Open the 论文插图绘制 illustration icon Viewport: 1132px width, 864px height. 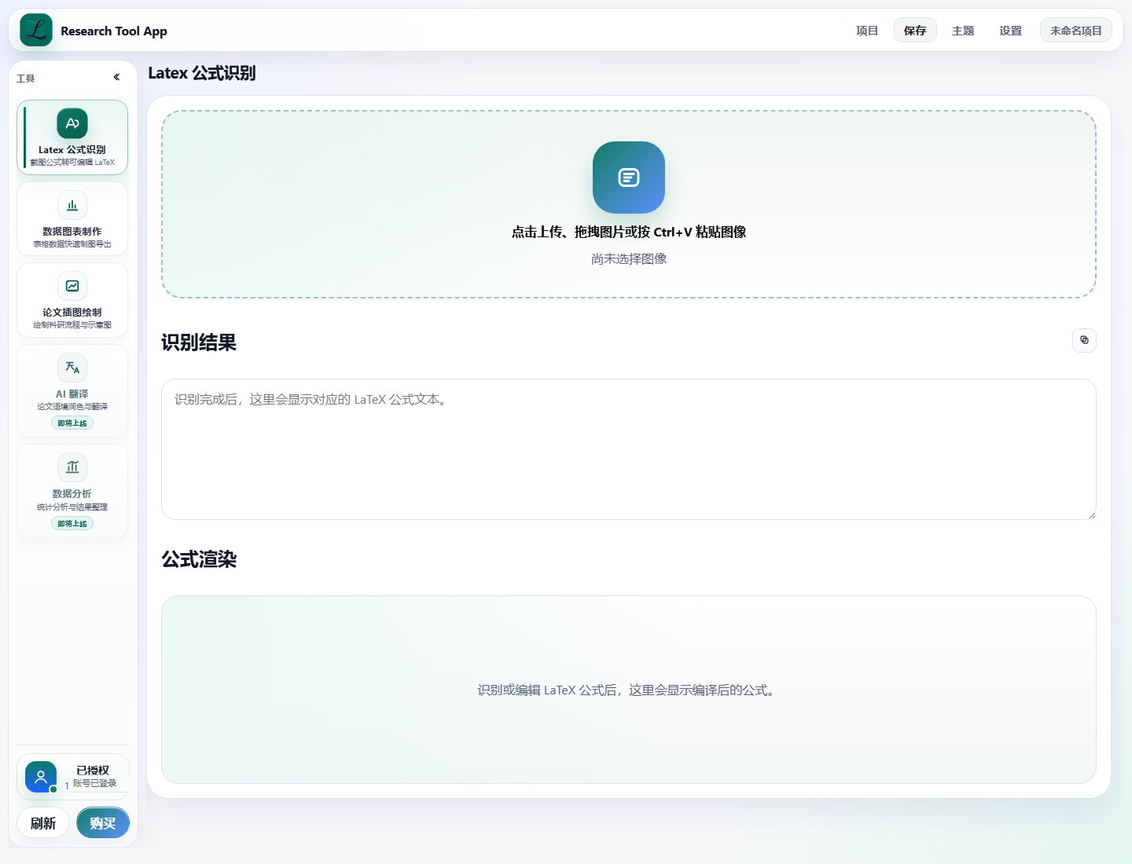(x=72, y=286)
